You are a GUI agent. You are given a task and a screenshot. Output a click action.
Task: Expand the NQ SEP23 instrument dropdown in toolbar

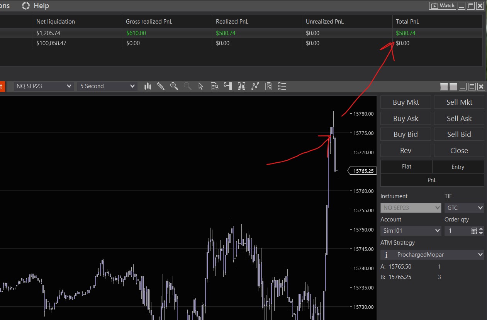44,86
